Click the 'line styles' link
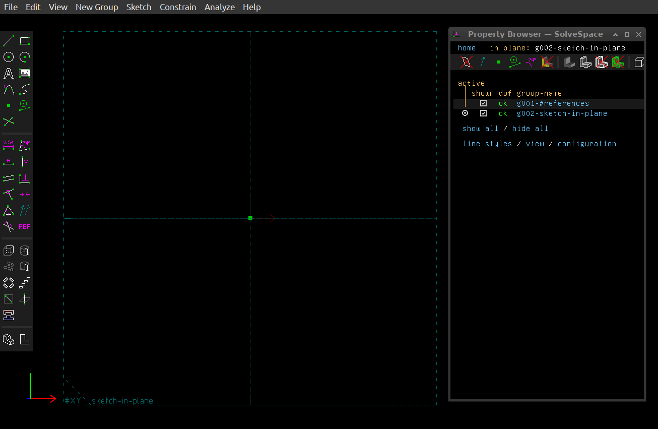Viewport: 658px width, 429px height. tap(487, 144)
